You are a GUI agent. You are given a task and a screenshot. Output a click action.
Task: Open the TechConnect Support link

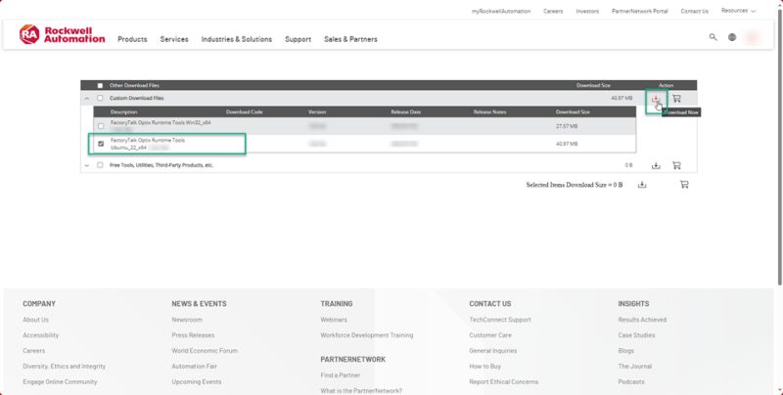pyautogui.click(x=500, y=320)
